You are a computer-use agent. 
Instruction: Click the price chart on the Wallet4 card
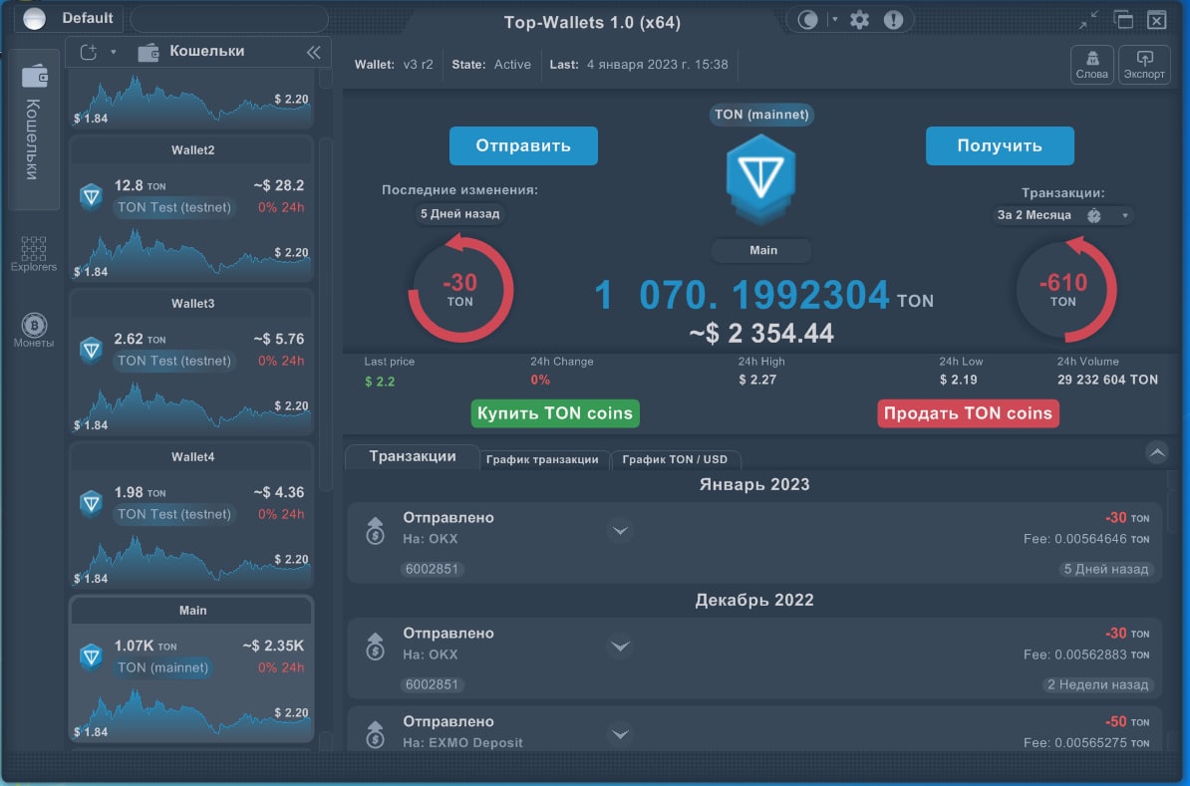point(191,560)
